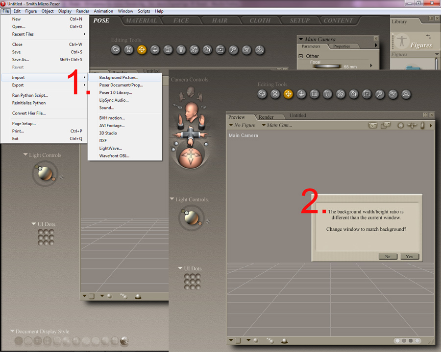Click the animating key icon in Camera Controls
441x352 pixels.
[178, 106]
